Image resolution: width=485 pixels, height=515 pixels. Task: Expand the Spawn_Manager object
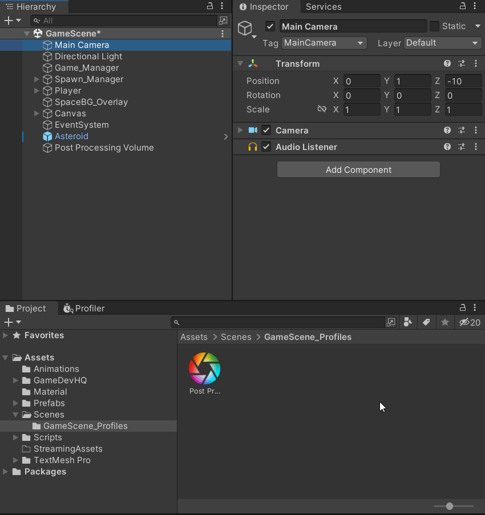click(x=37, y=79)
